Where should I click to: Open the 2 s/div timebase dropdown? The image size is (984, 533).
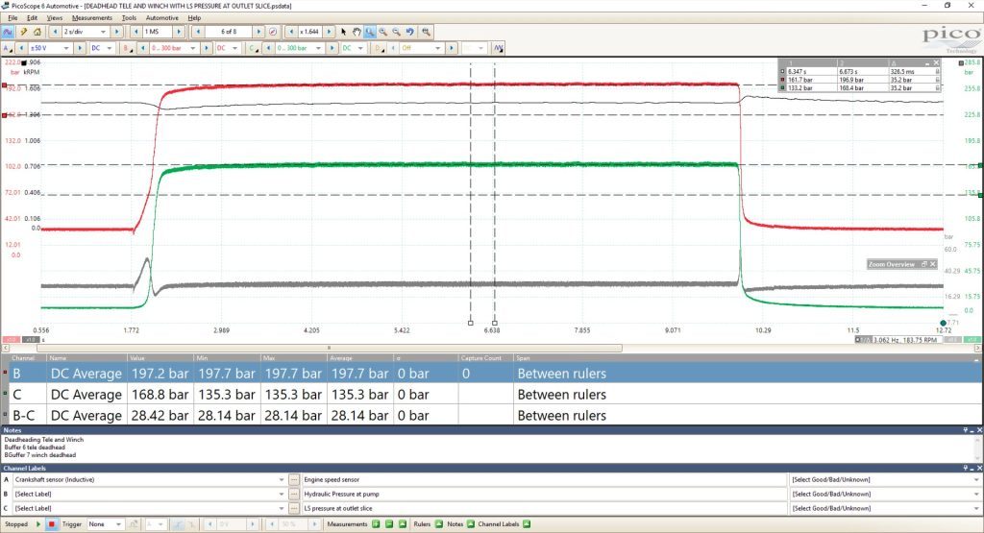click(104, 32)
